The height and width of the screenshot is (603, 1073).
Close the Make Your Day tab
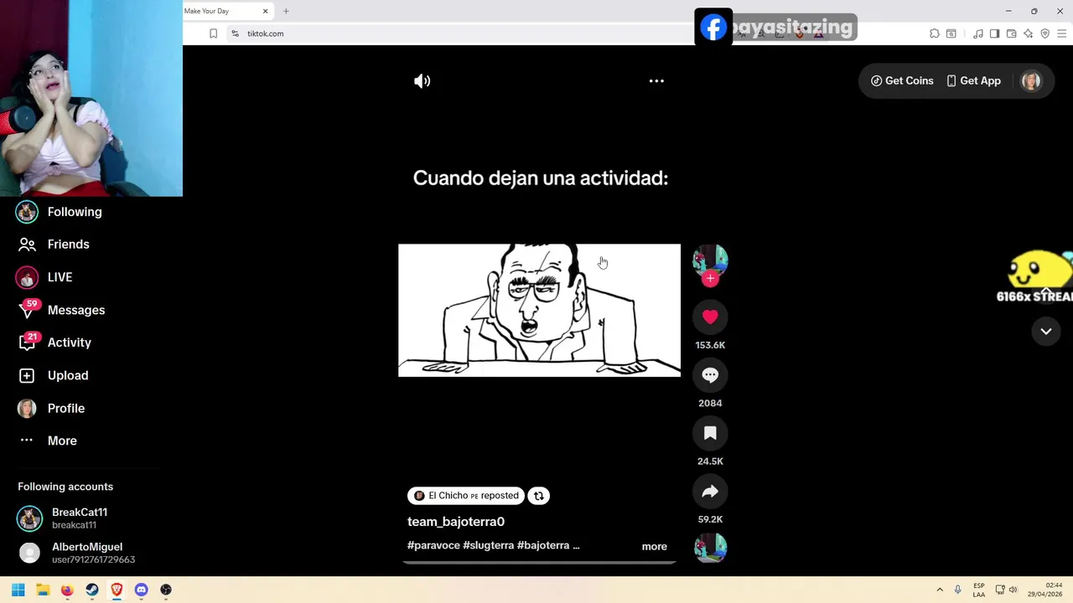[x=265, y=11]
